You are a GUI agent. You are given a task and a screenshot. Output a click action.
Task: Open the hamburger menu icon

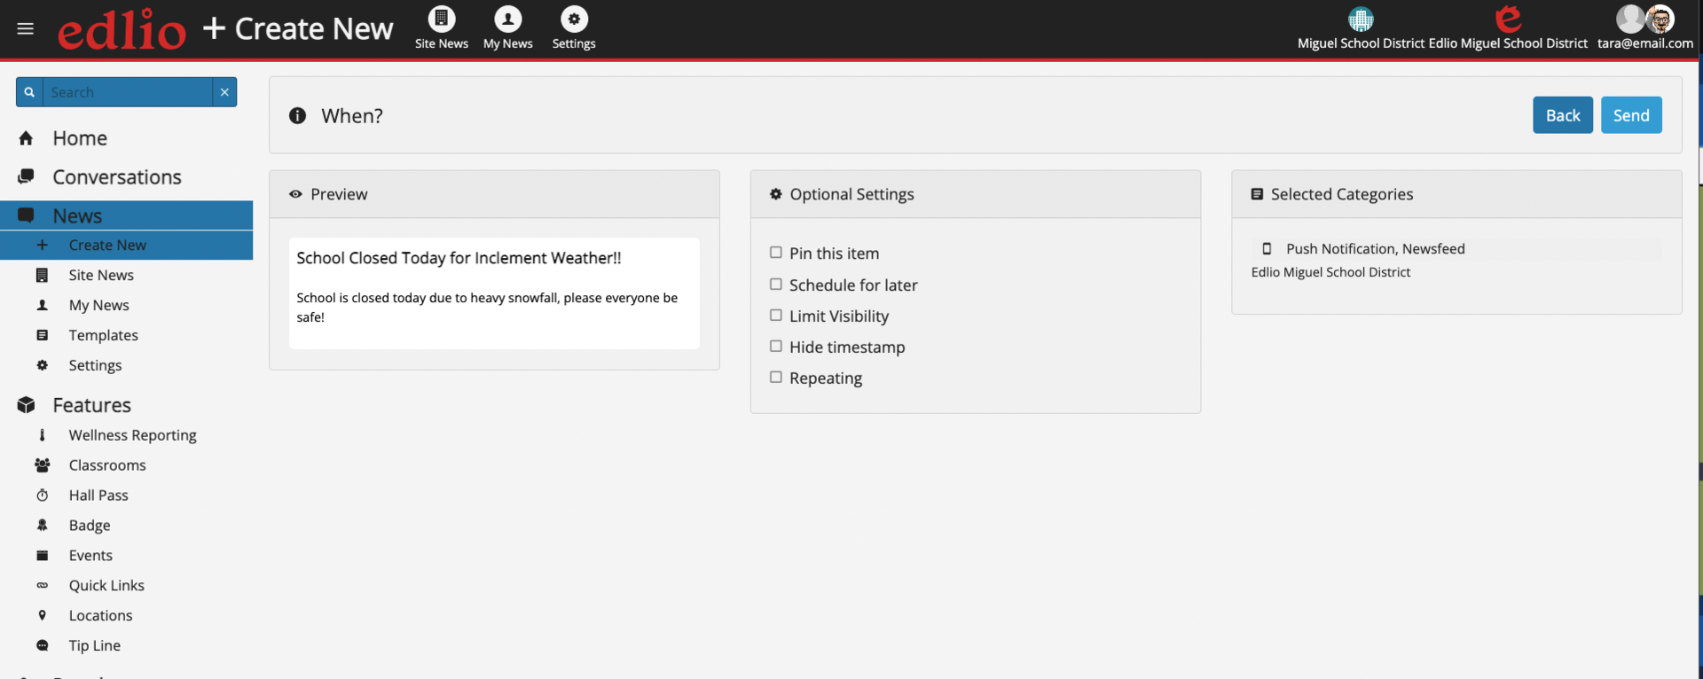(x=25, y=29)
